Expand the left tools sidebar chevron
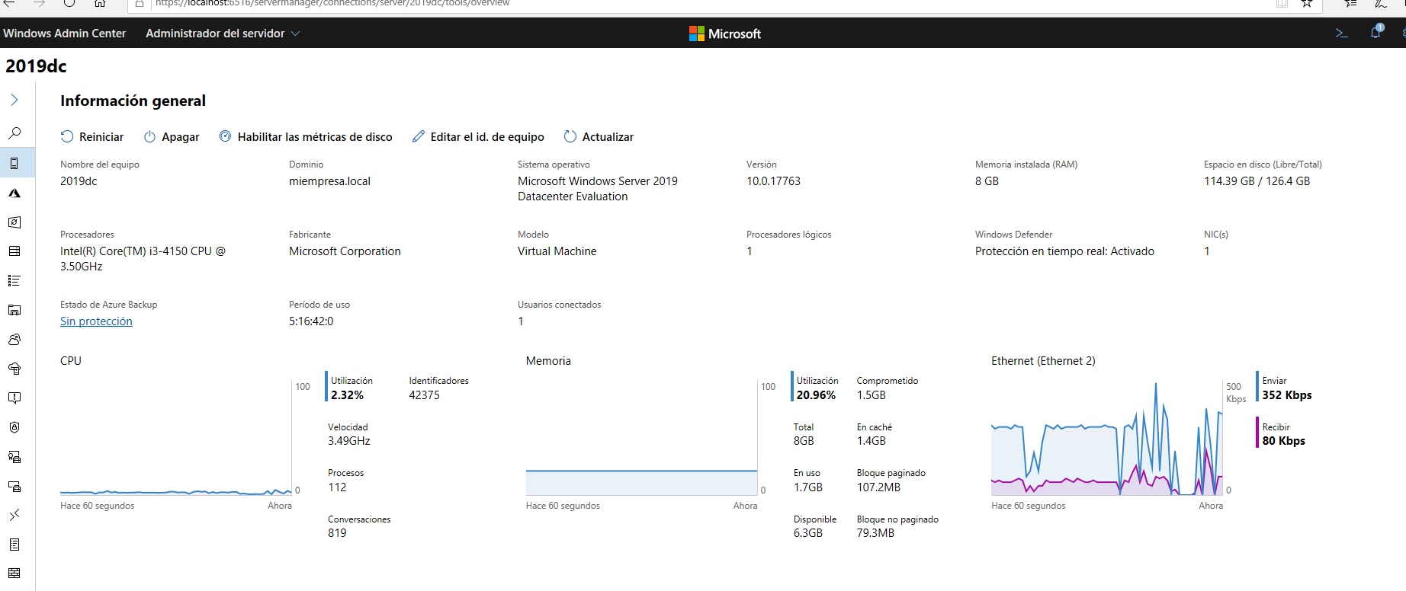 click(x=14, y=100)
